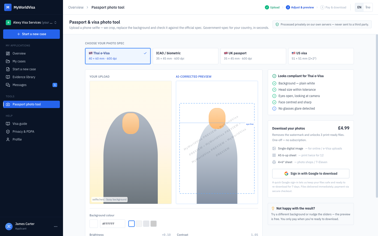Viewport: 378px width, 236px height.
Task: Click the Google logo icon
Action: pyautogui.click(x=286, y=174)
